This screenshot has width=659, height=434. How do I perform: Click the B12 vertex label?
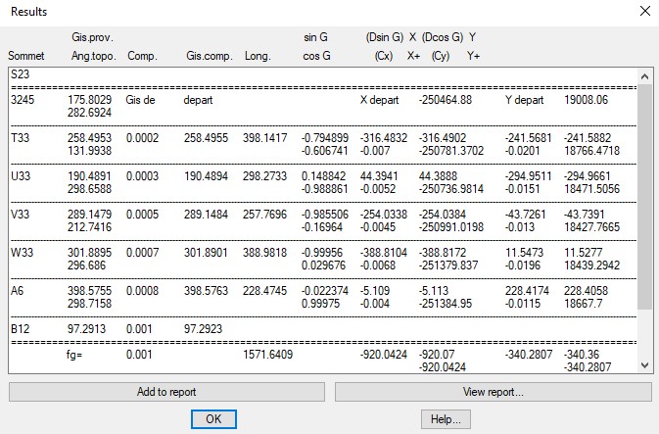pos(20,329)
